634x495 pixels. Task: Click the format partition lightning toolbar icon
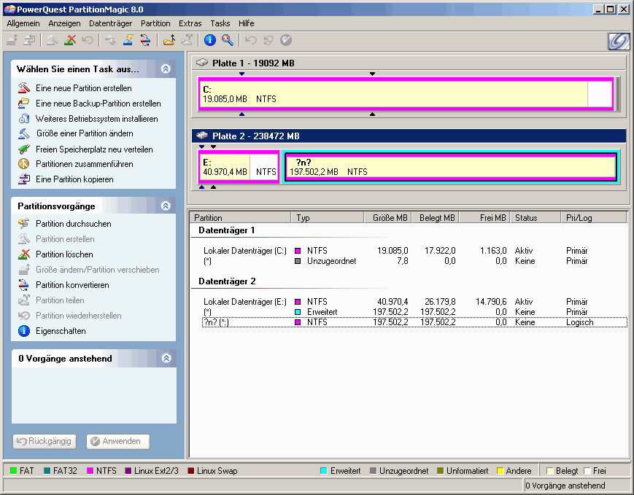(x=128, y=40)
